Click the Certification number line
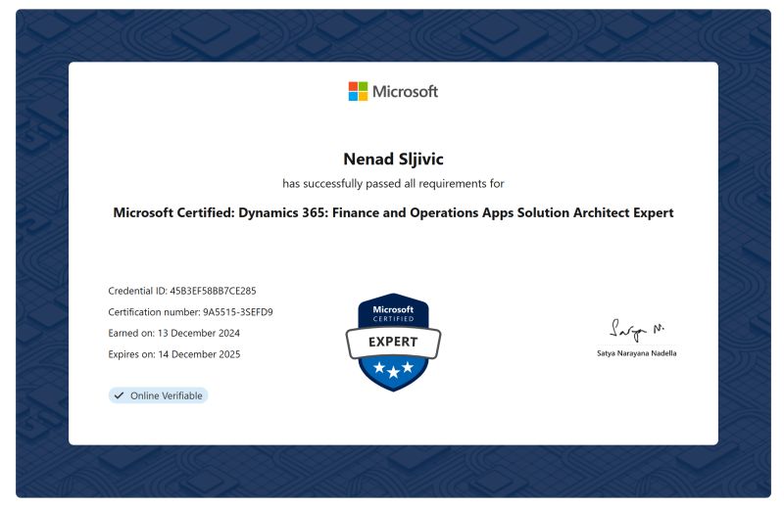This screenshot has width=784, height=507. pos(190,312)
